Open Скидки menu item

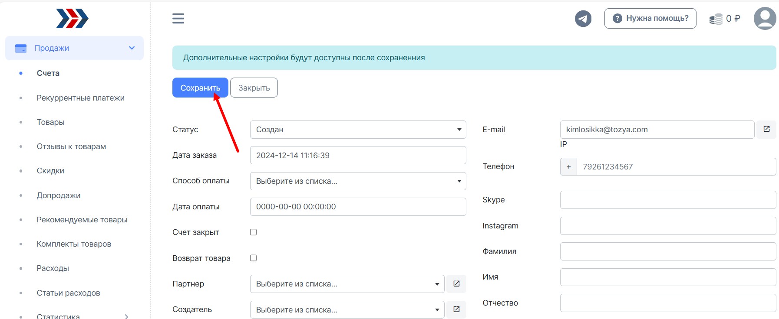pyautogui.click(x=50, y=171)
